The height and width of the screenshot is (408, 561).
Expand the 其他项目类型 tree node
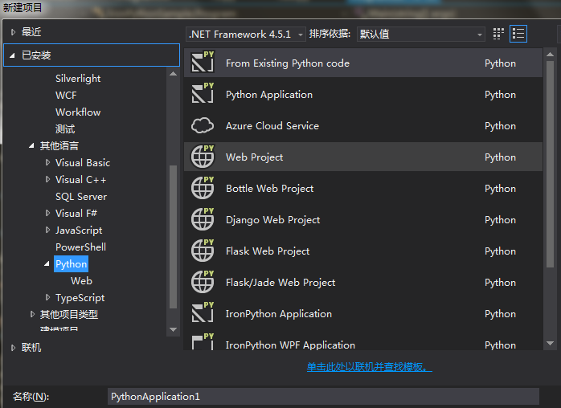coord(32,314)
